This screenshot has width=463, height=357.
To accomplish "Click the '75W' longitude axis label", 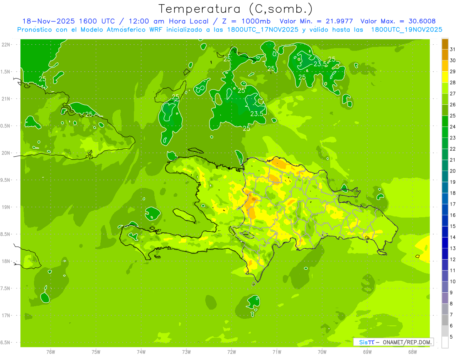I will coord(96,352).
